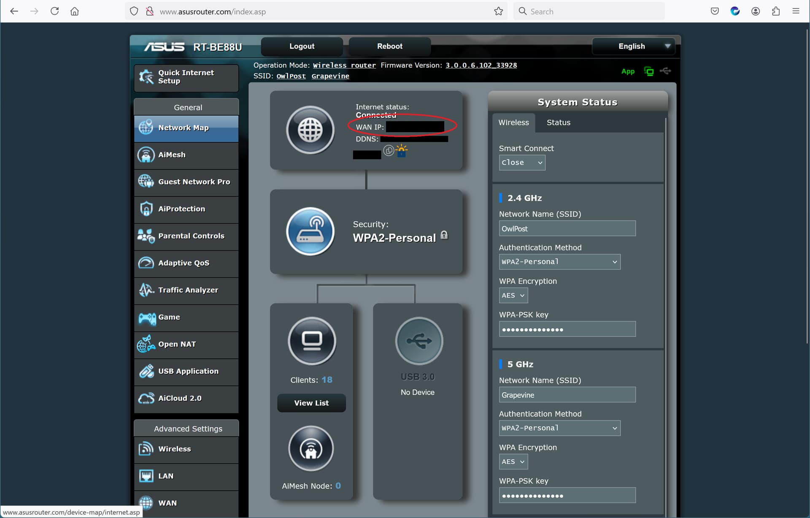Click the page vertical scrollbar
Image resolution: width=810 pixels, height=518 pixels.
click(x=807, y=186)
